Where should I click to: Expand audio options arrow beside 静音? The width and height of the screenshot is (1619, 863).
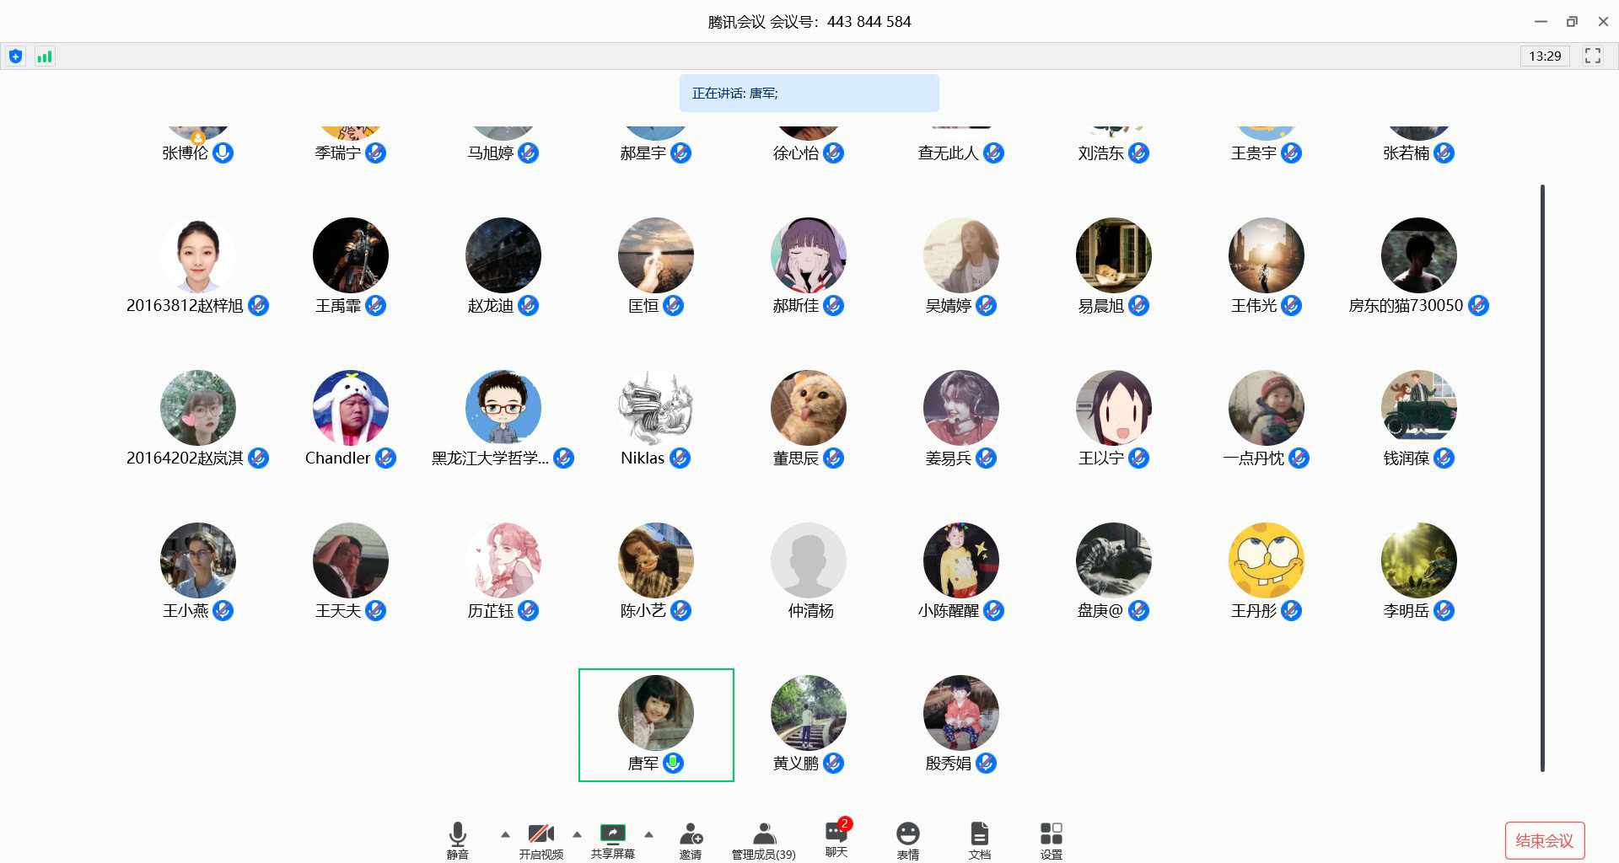(505, 834)
